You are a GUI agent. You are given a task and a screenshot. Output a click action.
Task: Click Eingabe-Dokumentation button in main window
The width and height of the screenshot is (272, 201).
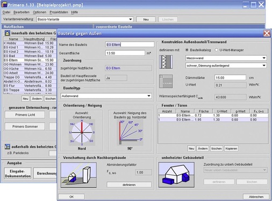[x=18, y=174]
